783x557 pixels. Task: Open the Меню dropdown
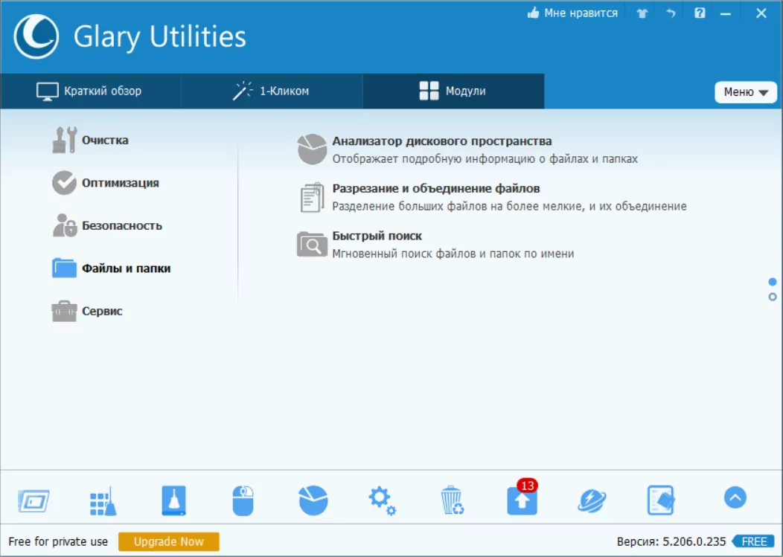[x=746, y=92]
